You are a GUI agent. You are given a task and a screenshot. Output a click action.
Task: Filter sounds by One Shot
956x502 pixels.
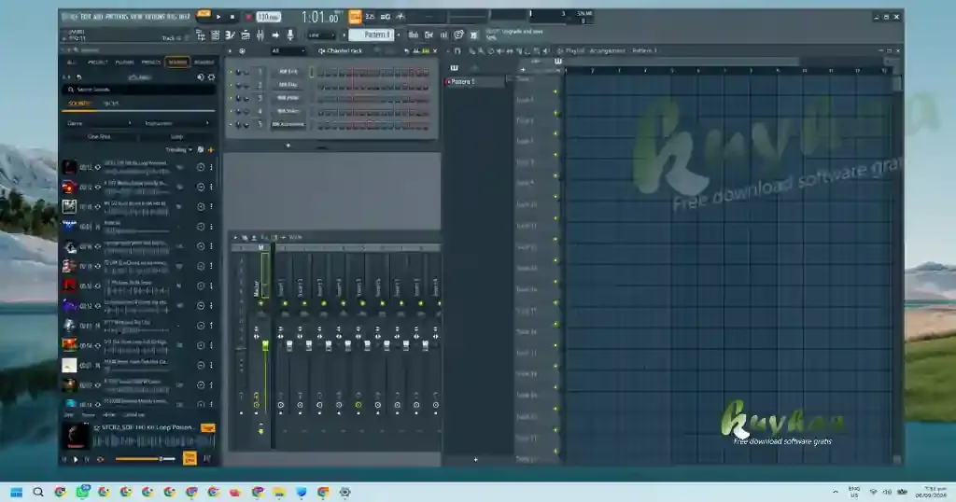tap(100, 136)
